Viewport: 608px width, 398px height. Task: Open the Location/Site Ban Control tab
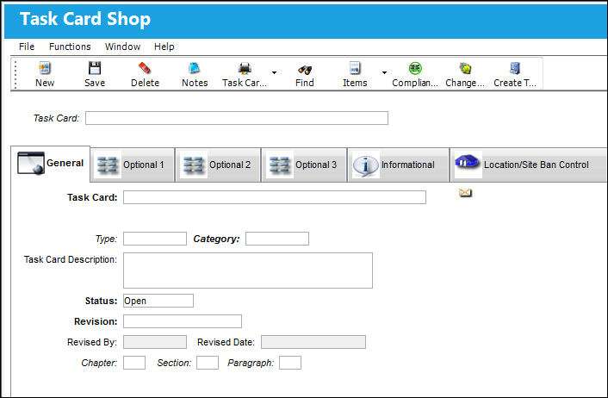pyautogui.click(x=528, y=165)
